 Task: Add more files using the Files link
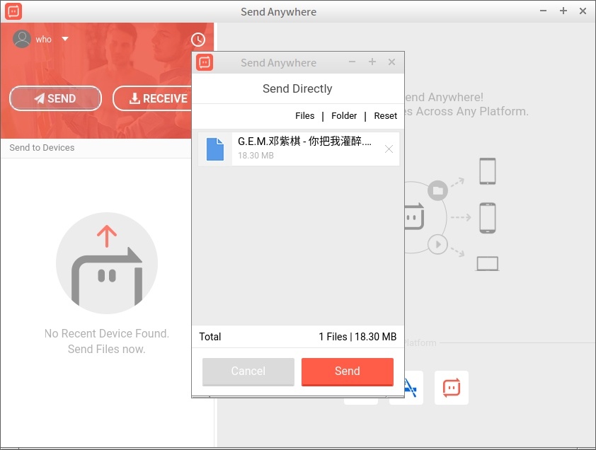click(304, 115)
